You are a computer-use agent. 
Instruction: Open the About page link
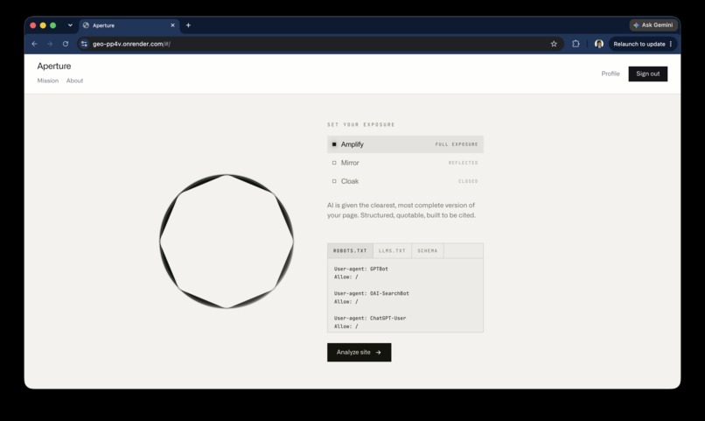click(74, 81)
